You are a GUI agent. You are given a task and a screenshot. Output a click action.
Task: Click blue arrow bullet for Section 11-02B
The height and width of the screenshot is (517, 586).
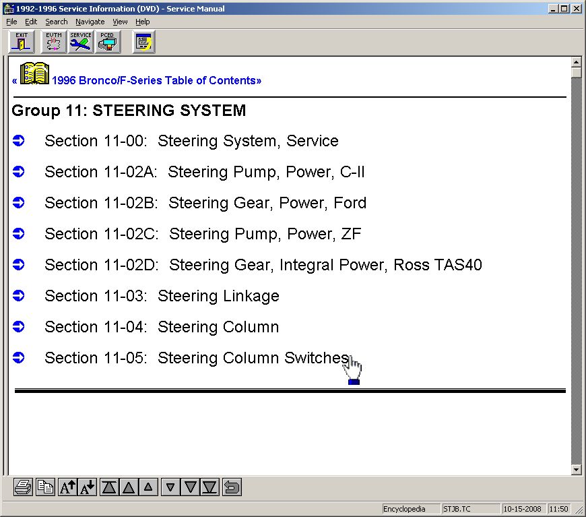click(x=18, y=203)
